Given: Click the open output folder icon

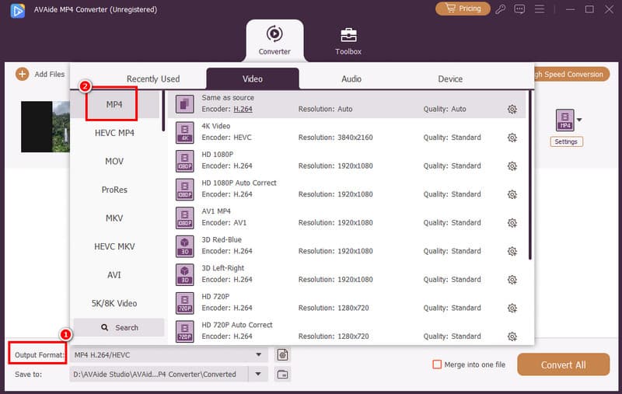Looking at the screenshot, I should coord(283,374).
